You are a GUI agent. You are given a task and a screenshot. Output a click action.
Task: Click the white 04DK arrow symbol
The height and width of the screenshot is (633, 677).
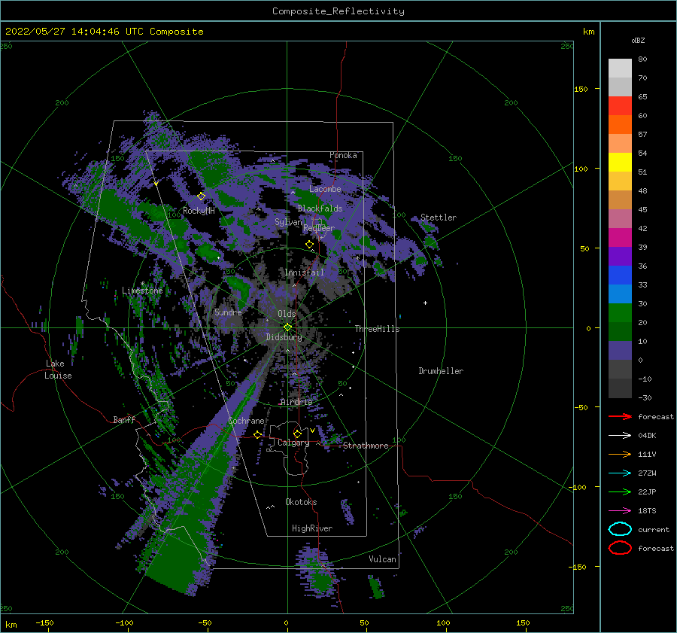(620, 436)
